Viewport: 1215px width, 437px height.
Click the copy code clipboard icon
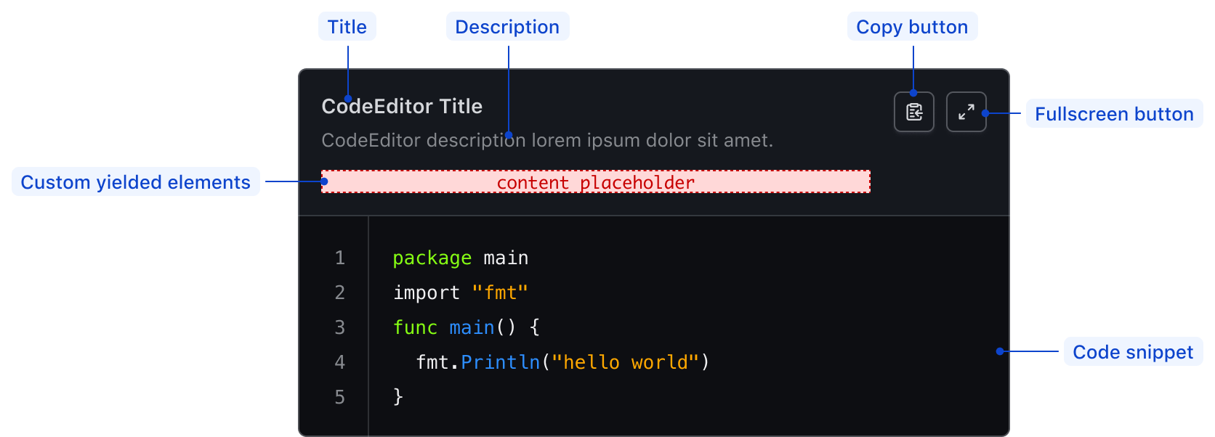913,112
